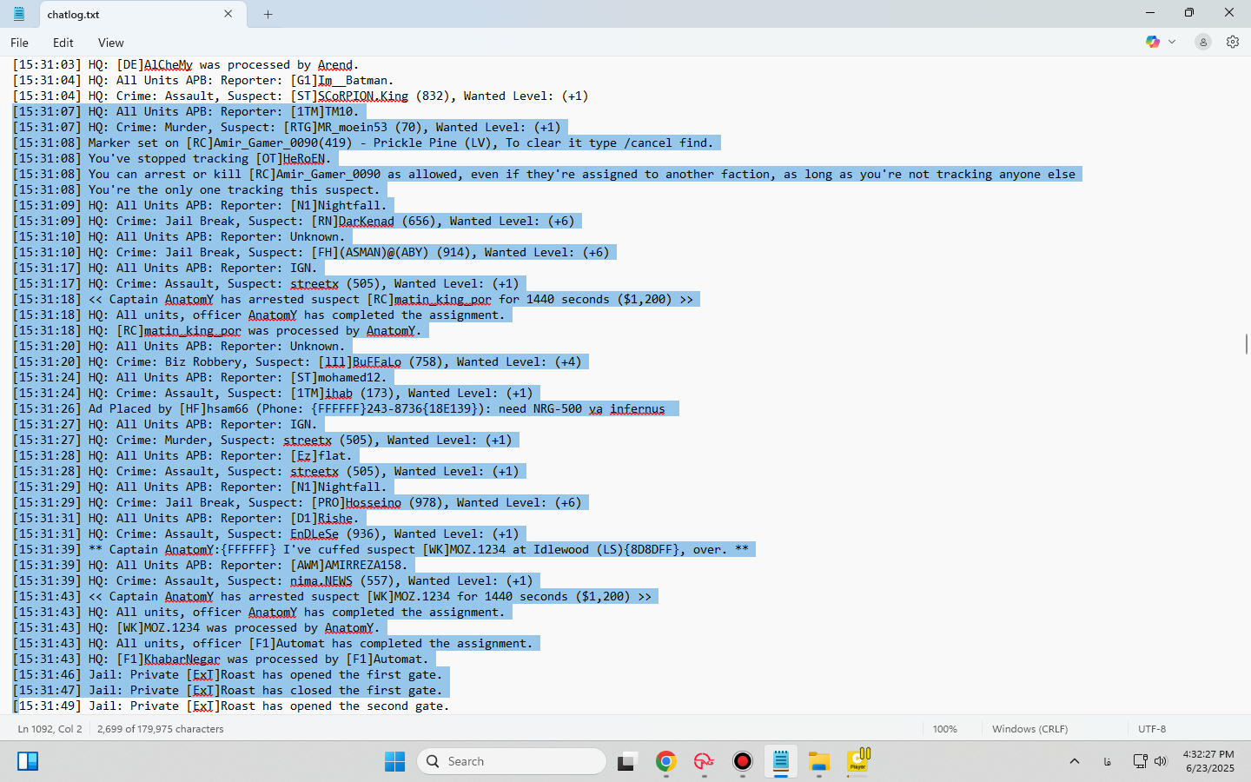The width and height of the screenshot is (1251, 782).
Task: Open Task View on the taskbar
Action: 627,762
